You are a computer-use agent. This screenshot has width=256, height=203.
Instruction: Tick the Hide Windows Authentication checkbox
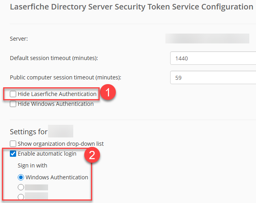click(x=13, y=104)
